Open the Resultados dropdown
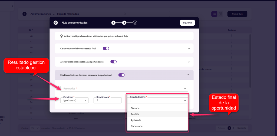277x136 pixels. click(124, 88)
